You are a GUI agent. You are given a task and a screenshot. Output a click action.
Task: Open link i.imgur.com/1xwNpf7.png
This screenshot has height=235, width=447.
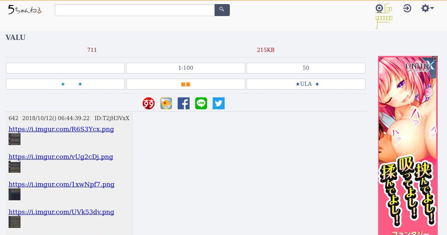pyautogui.click(x=61, y=184)
